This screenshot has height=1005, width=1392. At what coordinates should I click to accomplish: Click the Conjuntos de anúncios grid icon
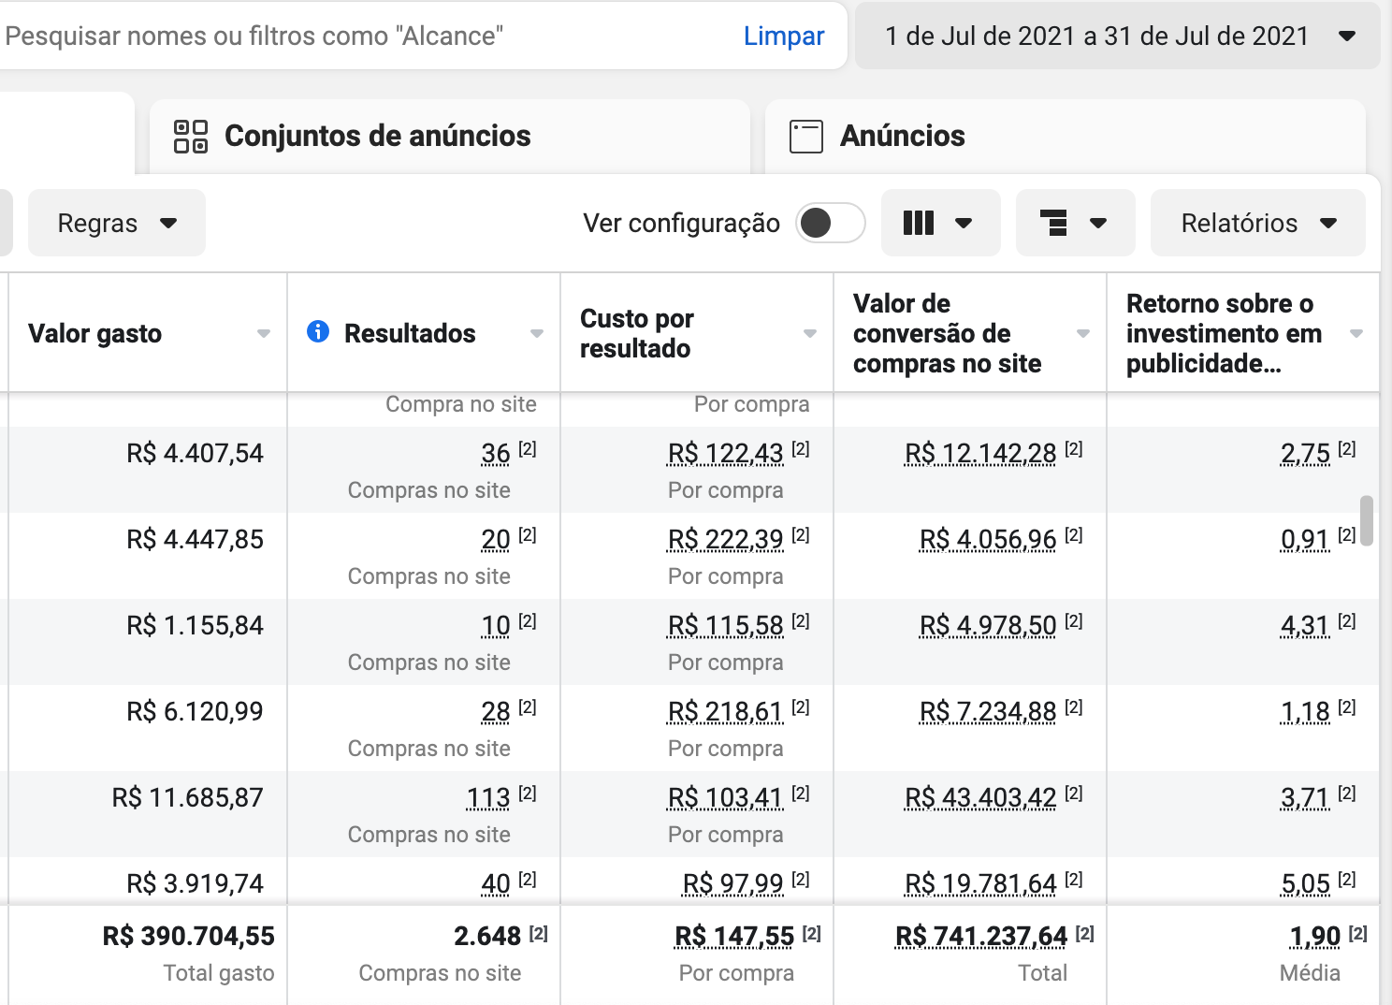point(191,136)
